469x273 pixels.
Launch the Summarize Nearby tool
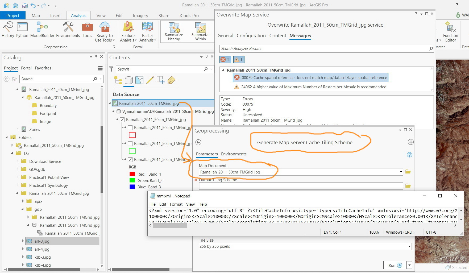click(174, 31)
